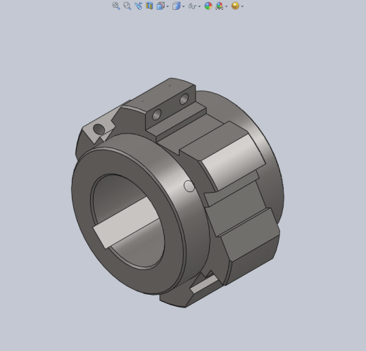Open the View Settings dropdown arrow
Viewport: 366px width, 351px height.
[x=242, y=6]
